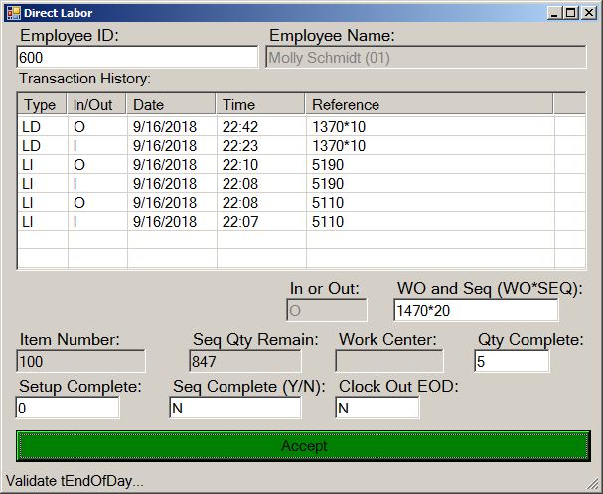Screen dimensions: 603x494
Task: Sort by the Type column header
Action: pos(42,104)
